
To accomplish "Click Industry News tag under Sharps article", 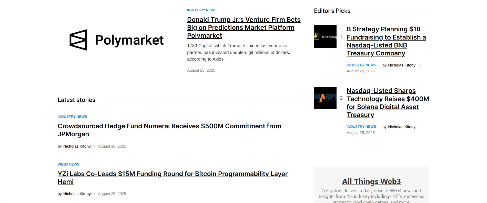I will 361,127.
